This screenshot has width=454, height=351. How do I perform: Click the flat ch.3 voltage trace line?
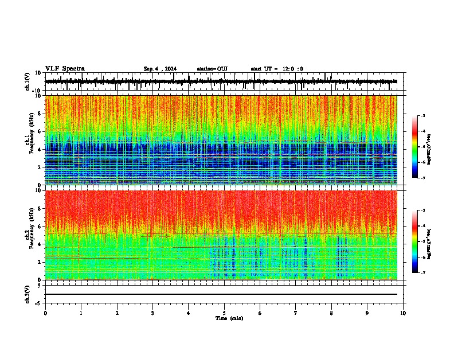(221, 294)
